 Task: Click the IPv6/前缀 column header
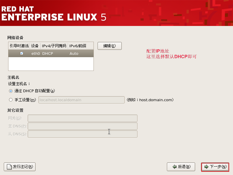pyautogui.click(x=81, y=46)
